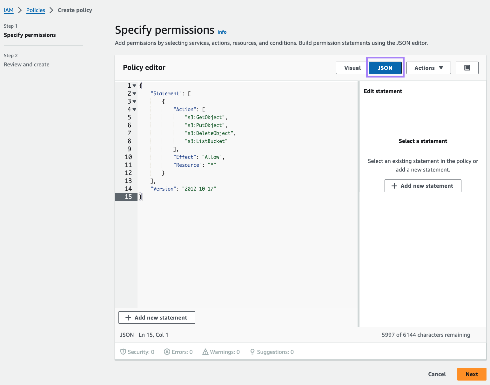490x385 pixels.
Task: Select the JSON editor mode
Action: 385,68
